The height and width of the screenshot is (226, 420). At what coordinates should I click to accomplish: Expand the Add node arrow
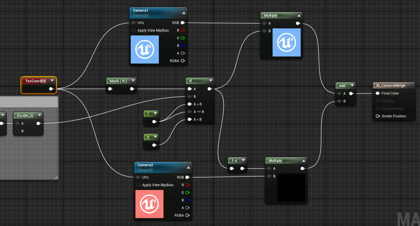(352, 85)
